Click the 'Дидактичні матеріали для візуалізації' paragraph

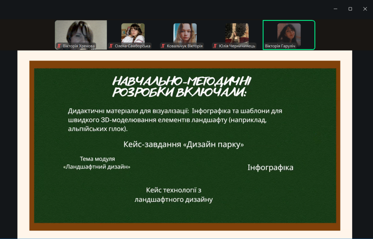tap(175, 119)
